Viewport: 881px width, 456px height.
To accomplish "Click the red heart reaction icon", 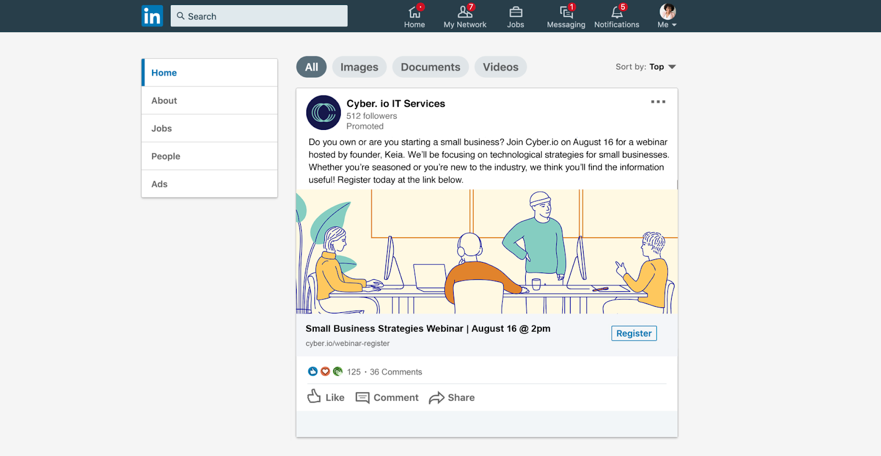I will pos(325,372).
